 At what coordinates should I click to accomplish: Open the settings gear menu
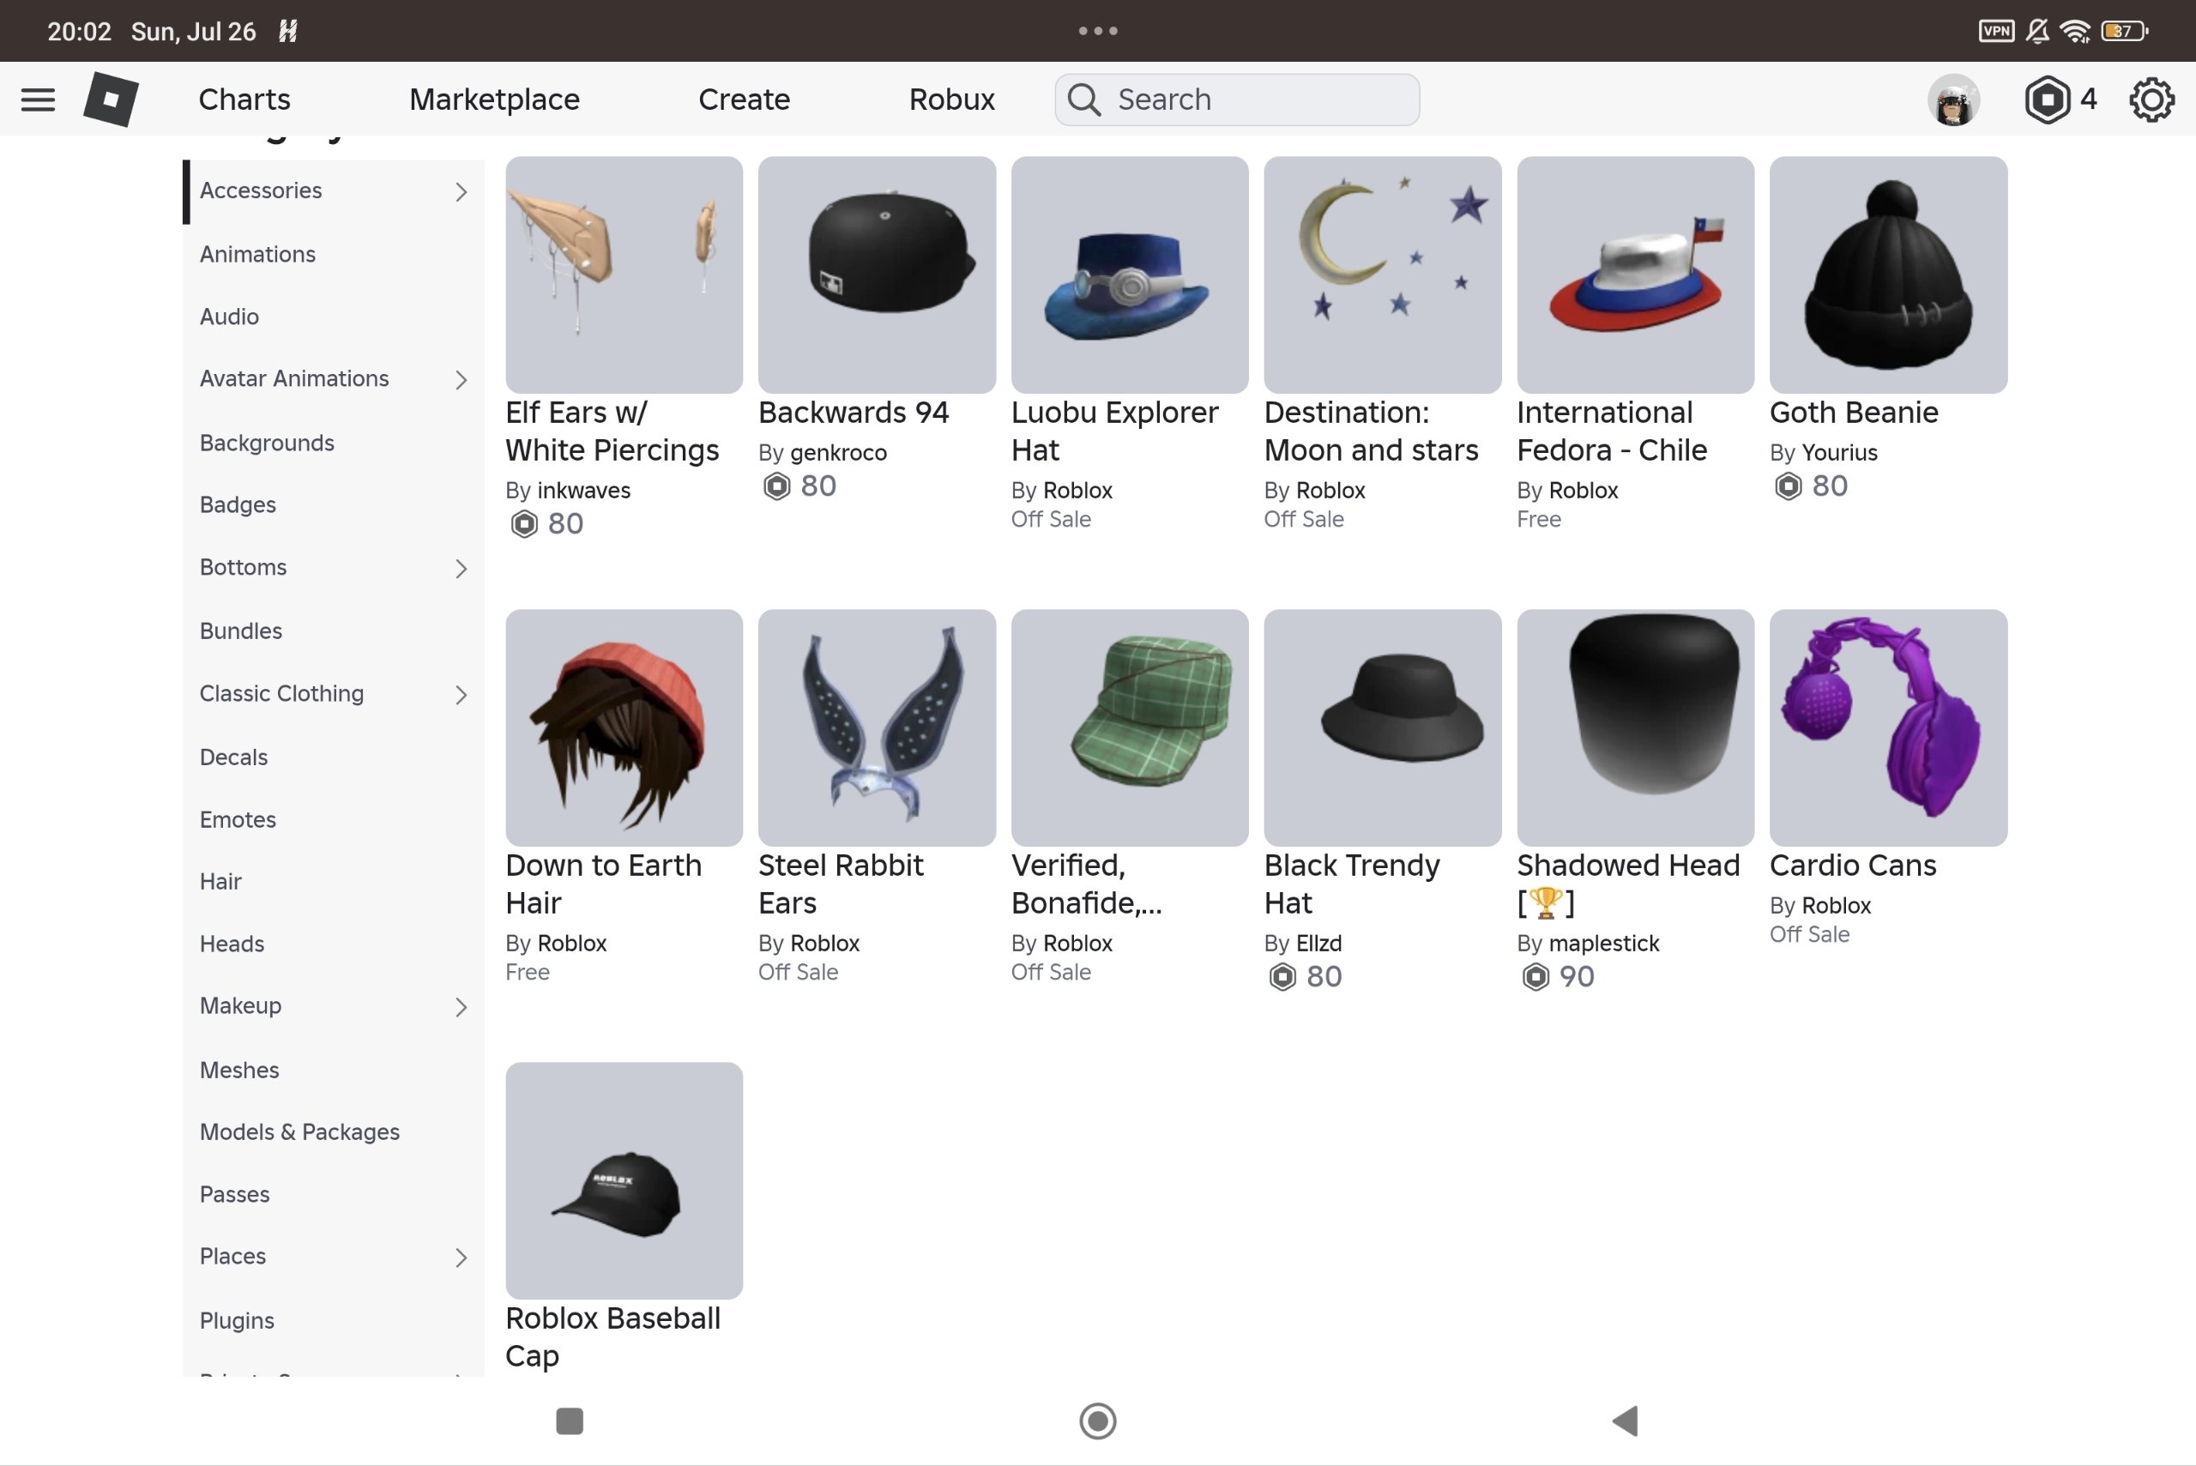(2152, 100)
